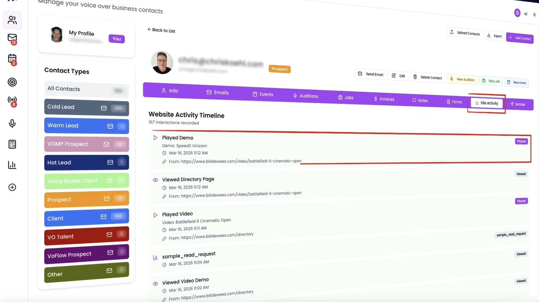Viewport: 539px width, 302px height.
Task: Click the Send Email button
Action: click(x=371, y=74)
